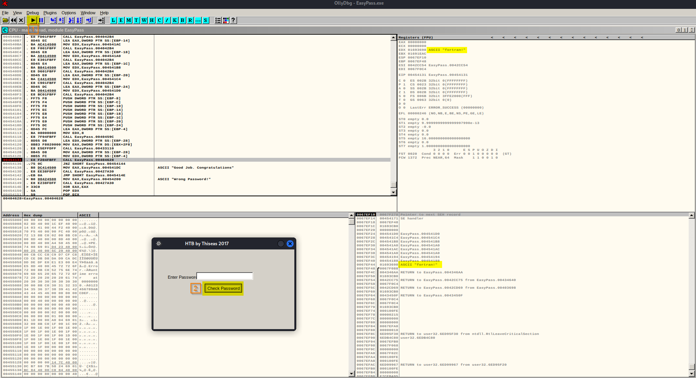Screen dimensions: 696x378
Task: Show Windows list via W button
Action: click(x=144, y=20)
